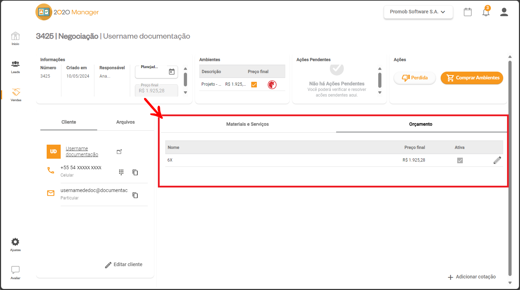Open Avaliar feedback icon
Viewport: 520px width, 290px height.
click(x=15, y=272)
